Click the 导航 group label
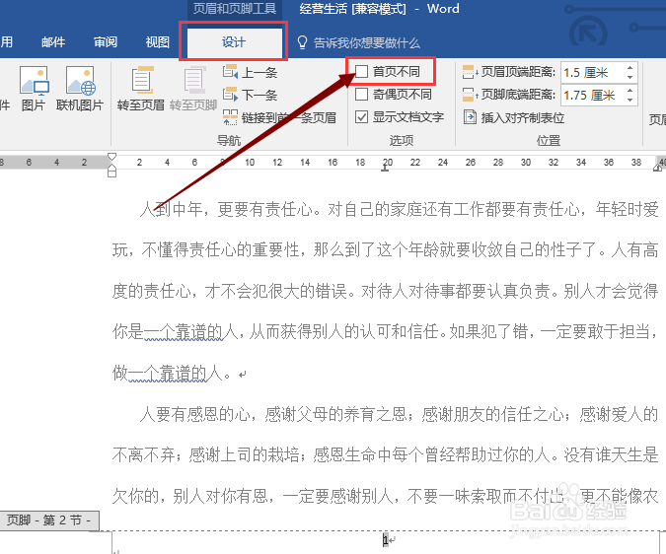Image resolution: width=666 pixels, height=554 pixels. pyautogui.click(x=229, y=140)
